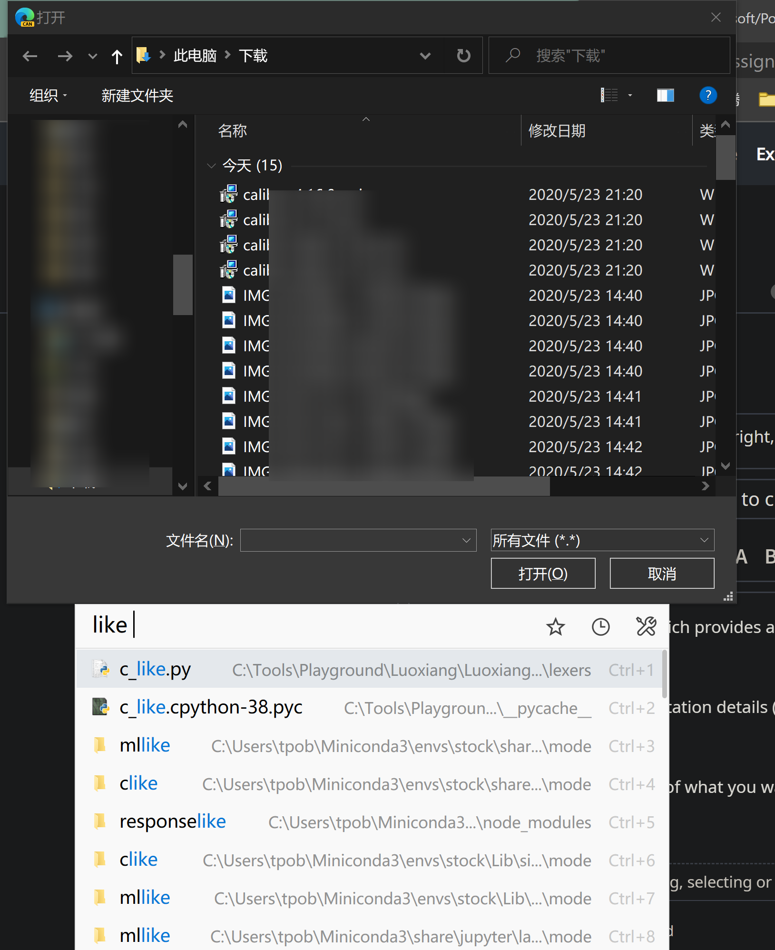Click the 打开(O) button
Viewport: 775px width, 950px height.
[543, 574]
